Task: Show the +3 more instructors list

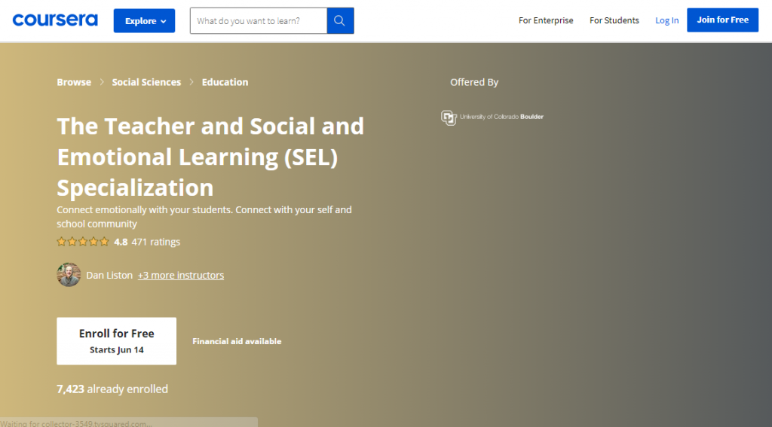Action: click(x=181, y=276)
